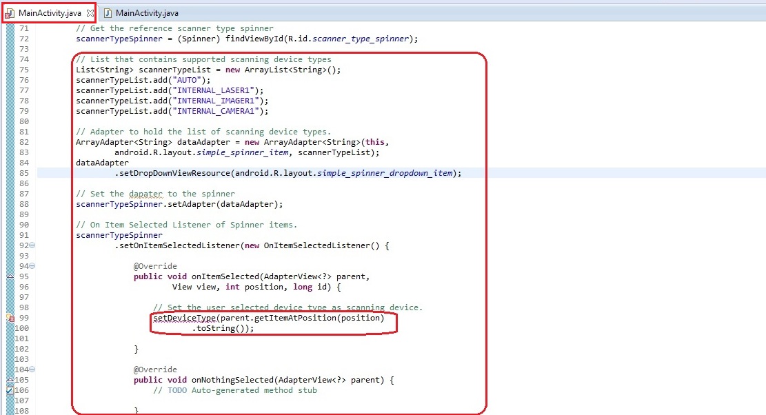This screenshot has width=766, height=415.
Task: Collapse the code fold at line 92
Action: tap(32, 246)
